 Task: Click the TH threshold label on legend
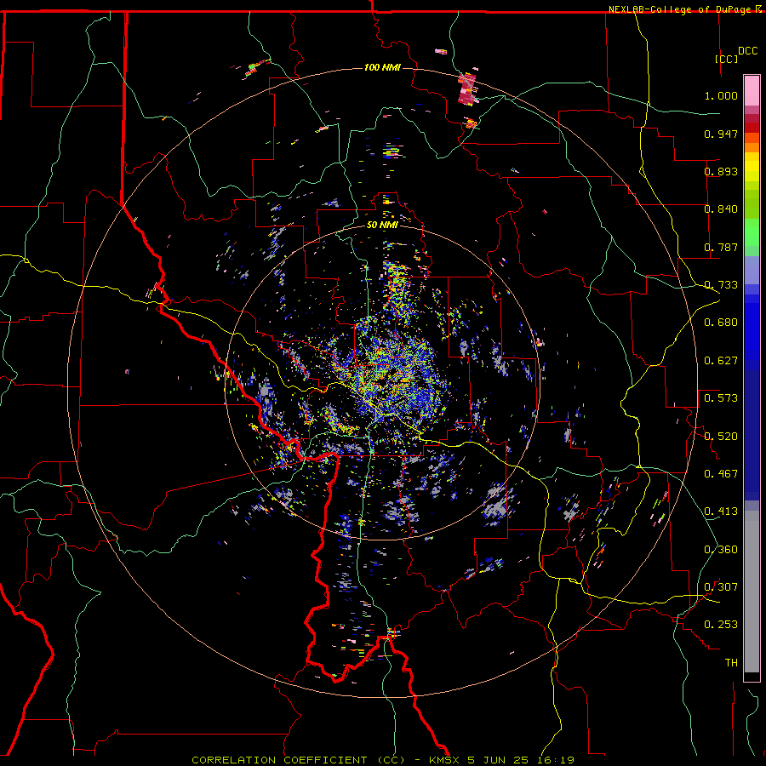point(731,663)
